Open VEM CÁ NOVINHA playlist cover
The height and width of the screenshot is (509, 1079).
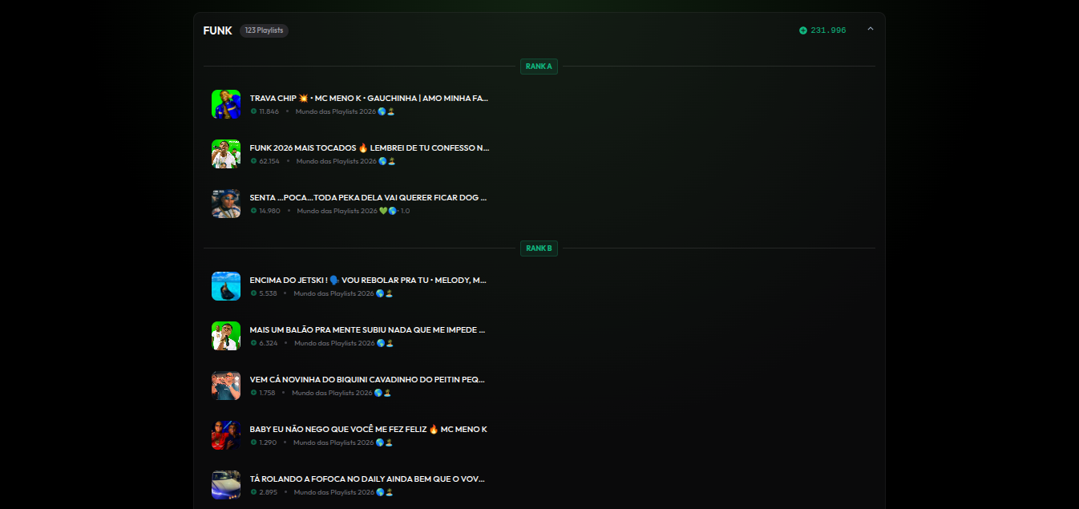[x=226, y=386]
